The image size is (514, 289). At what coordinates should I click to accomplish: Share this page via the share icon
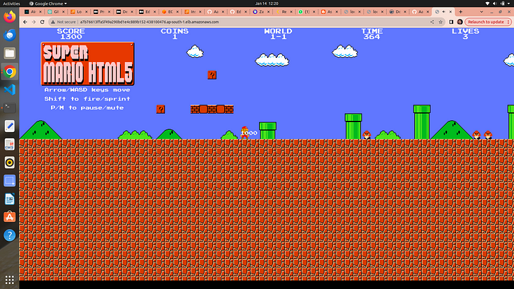[432, 22]
